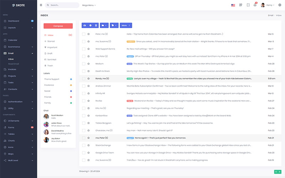Click the Freelance label color dot
This screenshot has height=178, width=285.
click(x=71, y=85)
